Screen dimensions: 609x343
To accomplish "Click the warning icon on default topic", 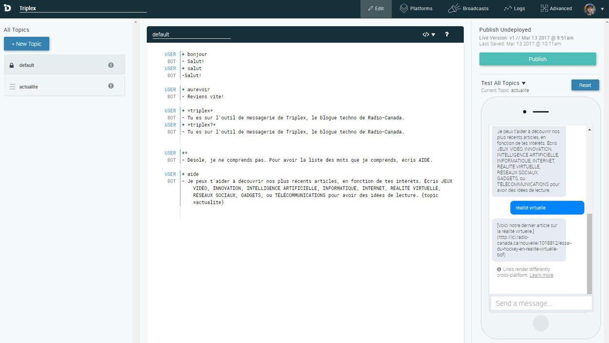I will point(111,65).
